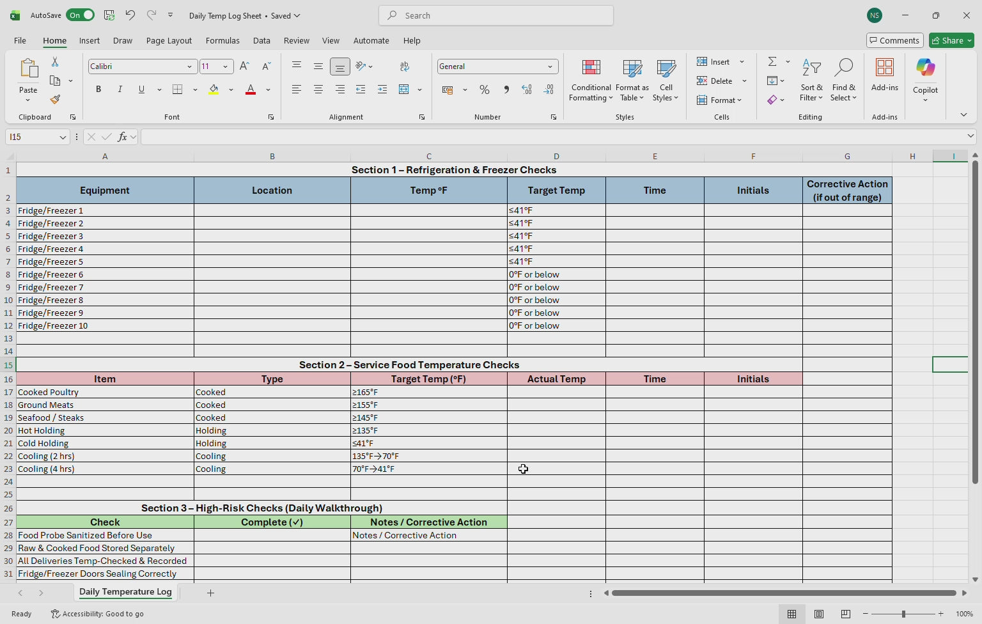Screen dimensions: 982x624
Task: Click the Format Painter brush icon
Action: [x=56, y=100]
